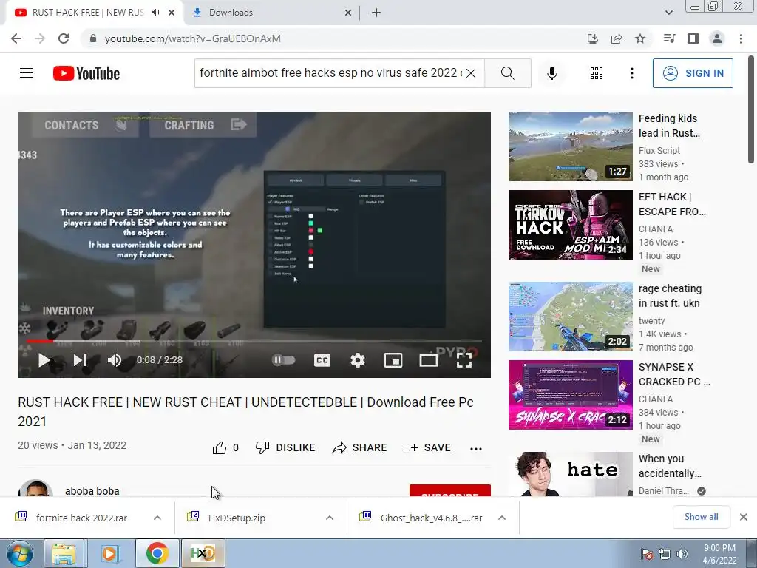Play the video
Screen dimensions: 757x568
click(x=44, y=360)
